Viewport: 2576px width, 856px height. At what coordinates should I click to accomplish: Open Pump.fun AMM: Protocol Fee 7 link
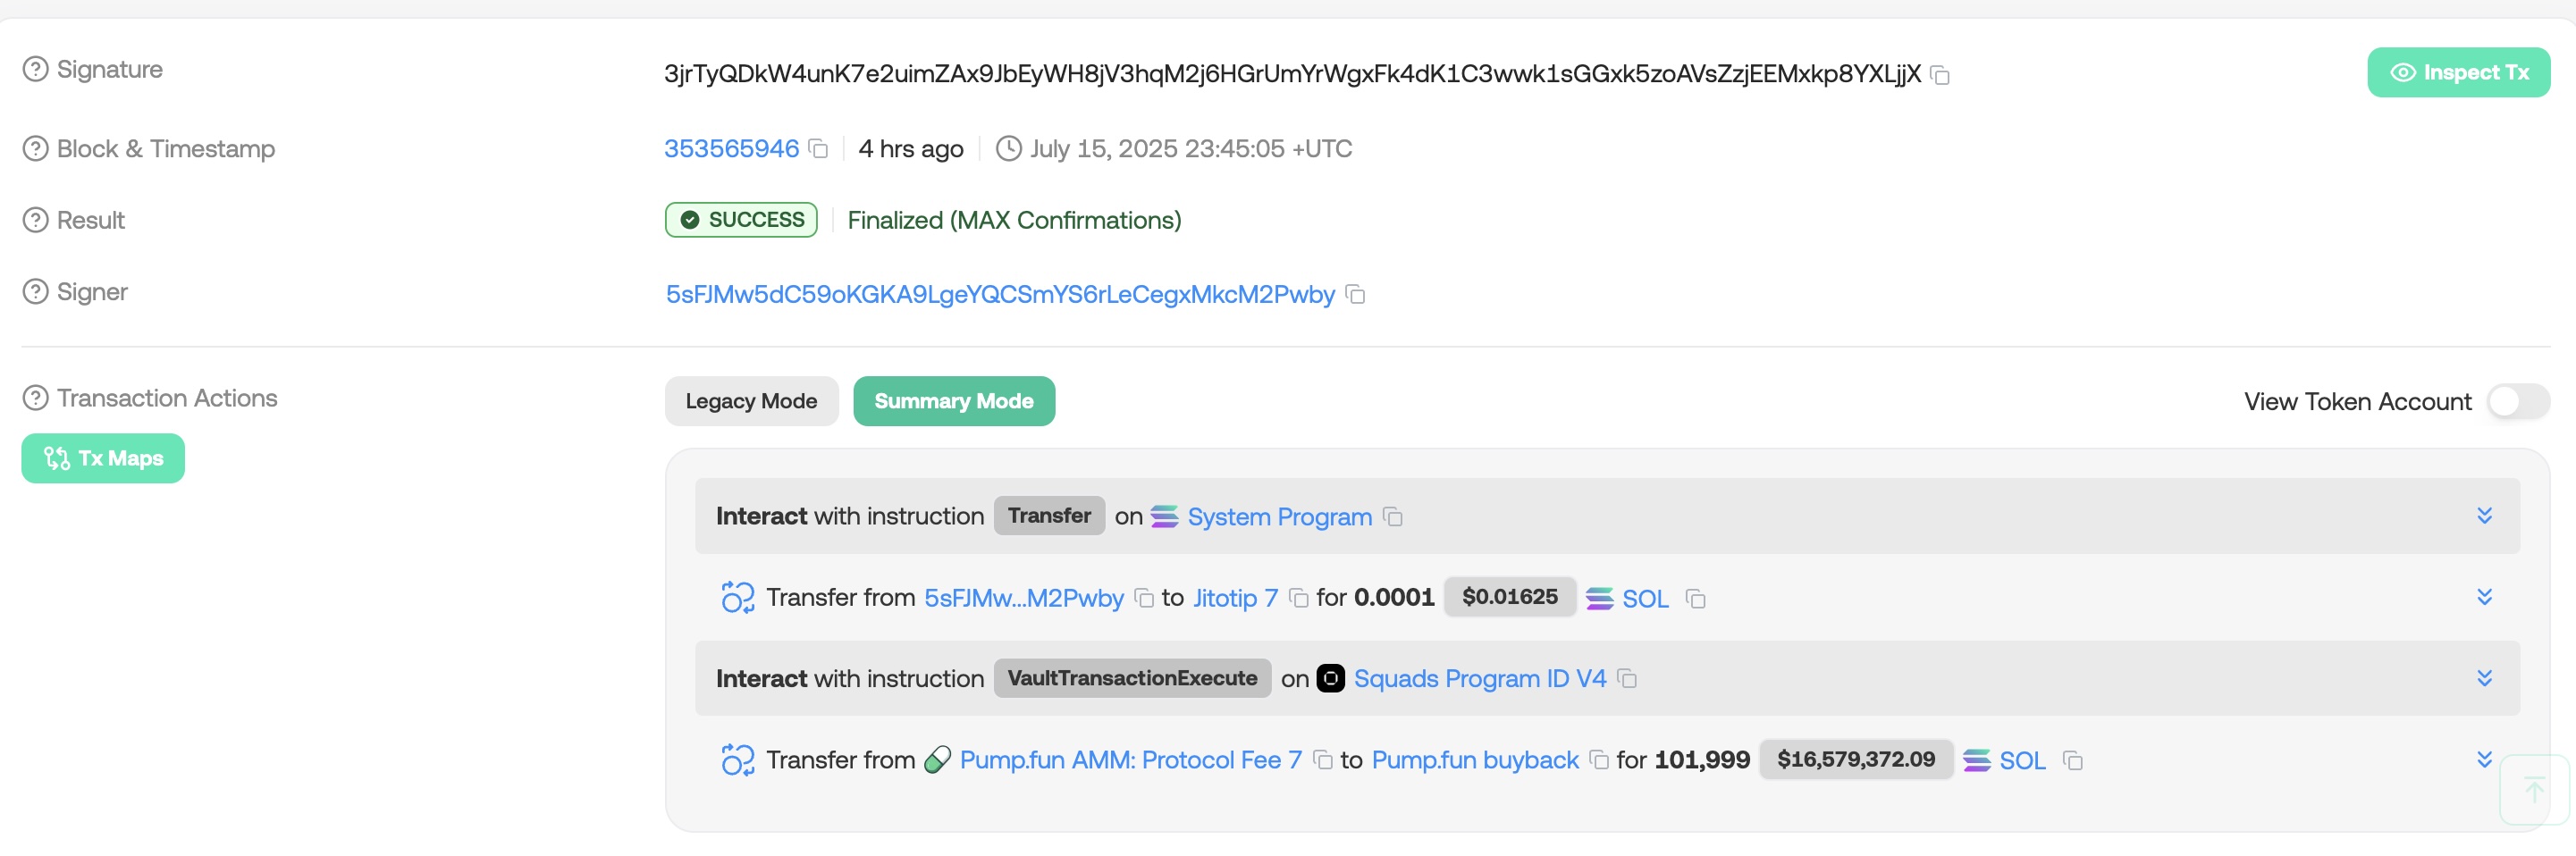1130,760
